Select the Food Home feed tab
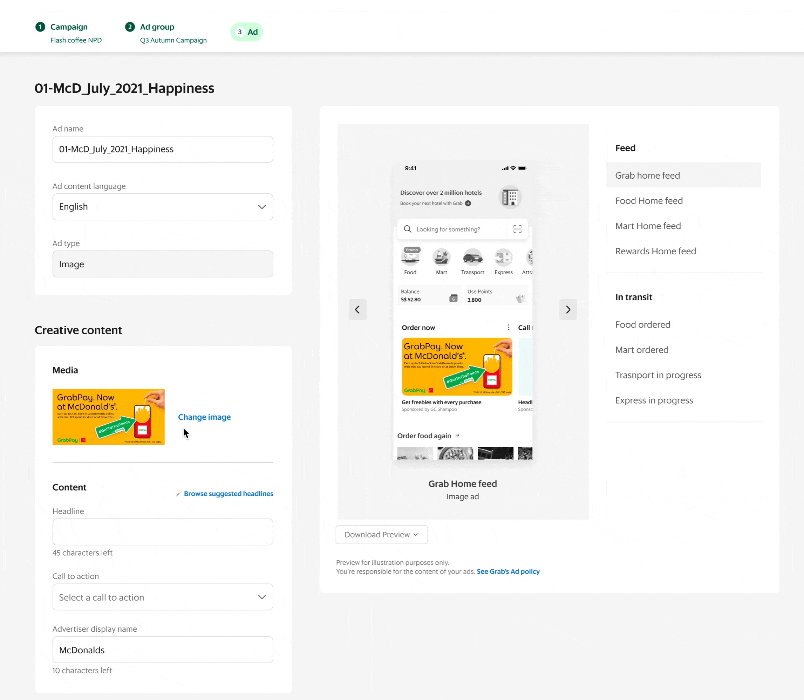 [649, 200]
